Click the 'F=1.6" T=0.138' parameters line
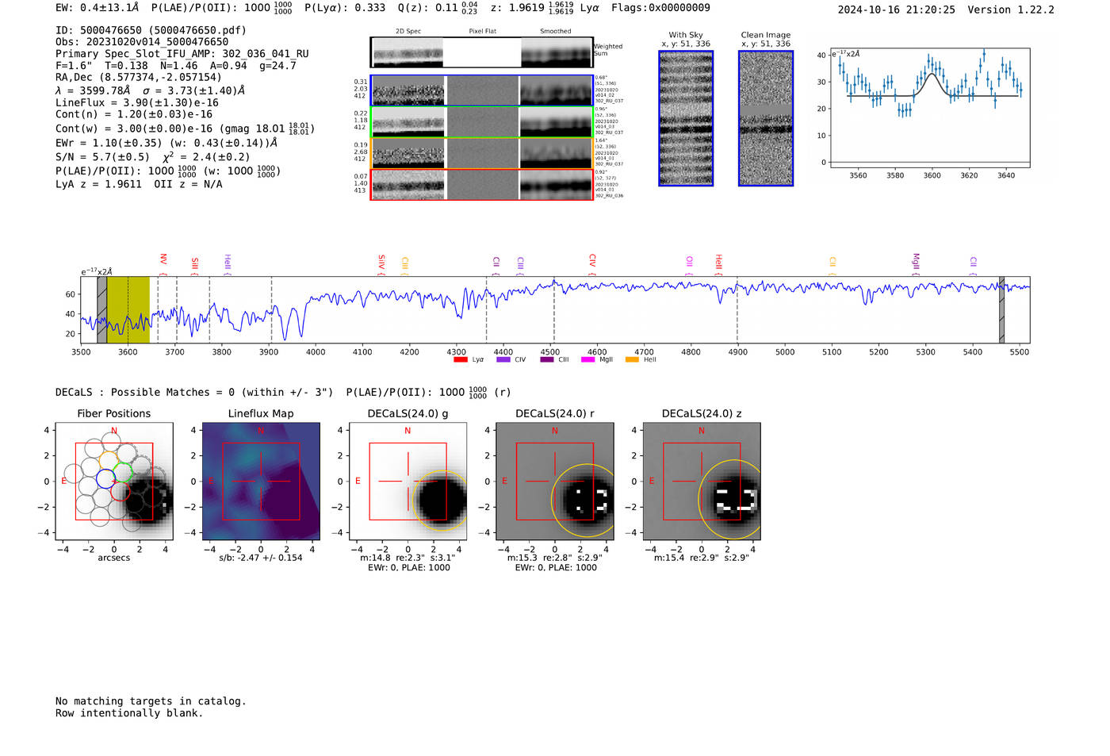Viewport: 1110px width, 756px height. [x=176, y=66]
